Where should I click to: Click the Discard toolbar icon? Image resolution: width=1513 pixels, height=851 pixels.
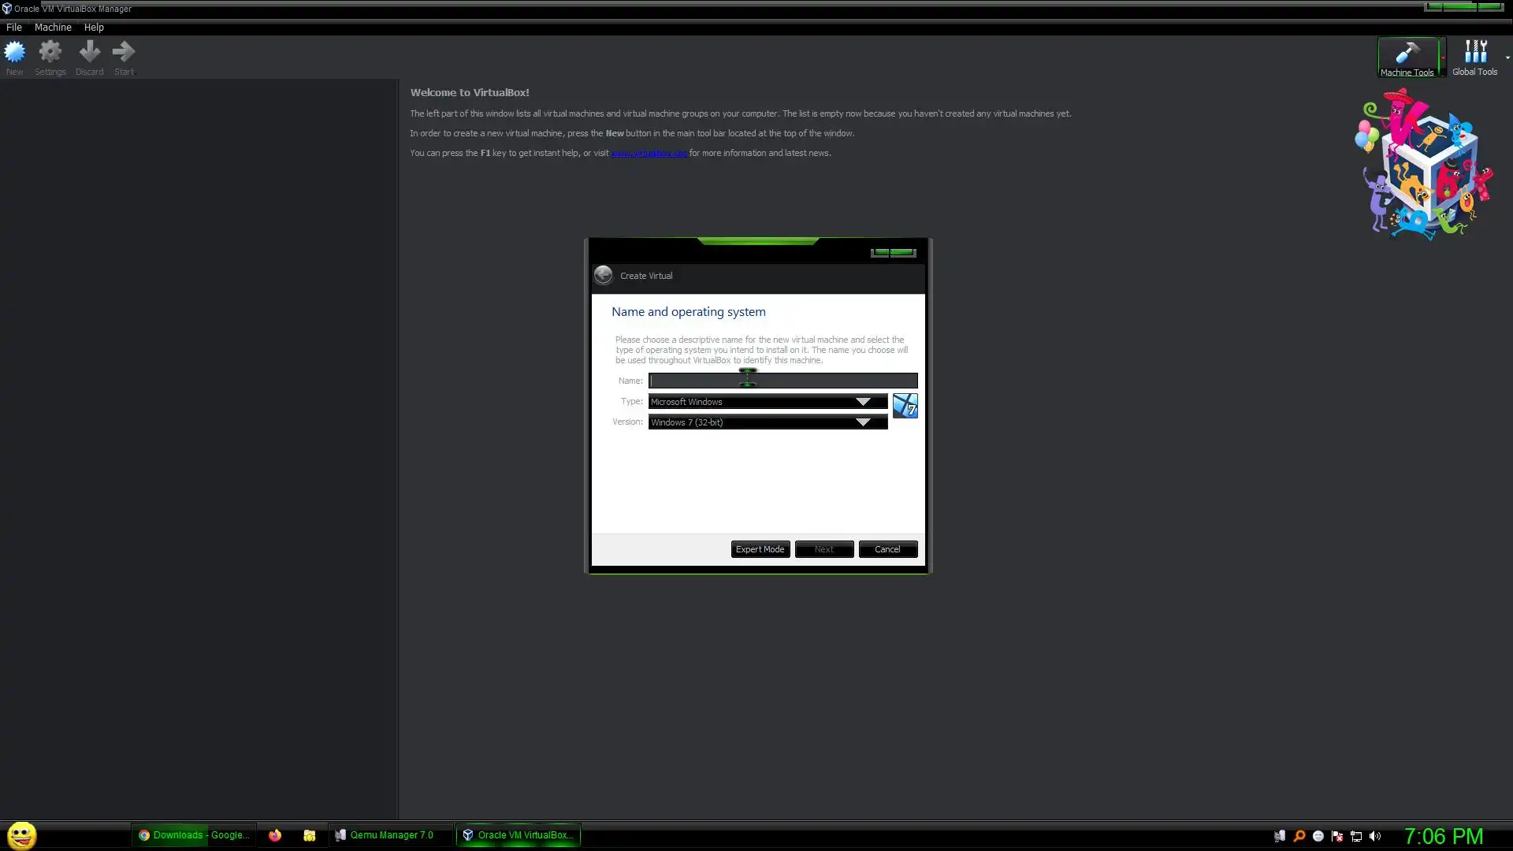89,53
